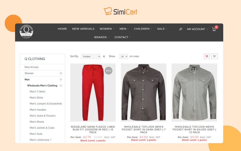
Task: Open the BRANDS navigation menu
Action: coord(102,37)
